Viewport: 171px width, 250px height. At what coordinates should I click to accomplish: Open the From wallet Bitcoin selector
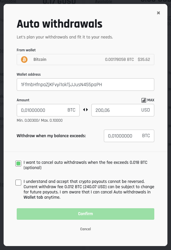click(x=85, y=60)
